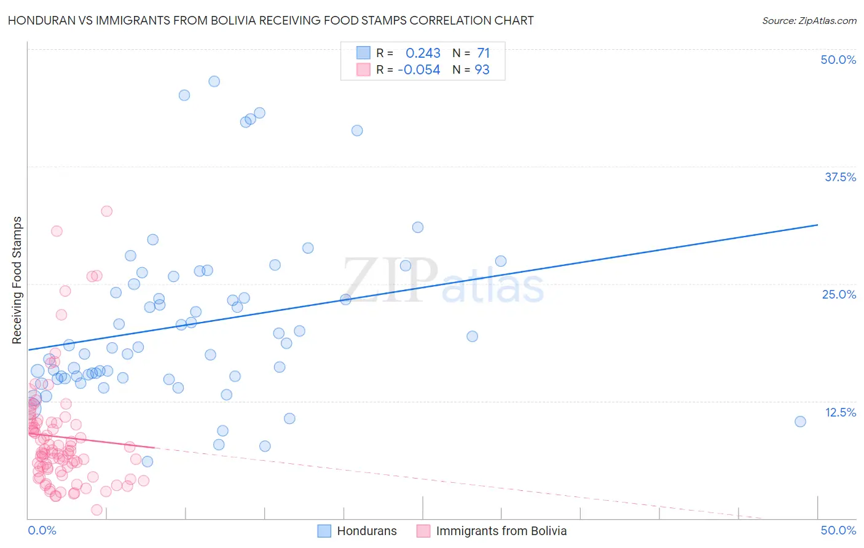
Task: Select the highest blue data point near the top
Action: 214,81
